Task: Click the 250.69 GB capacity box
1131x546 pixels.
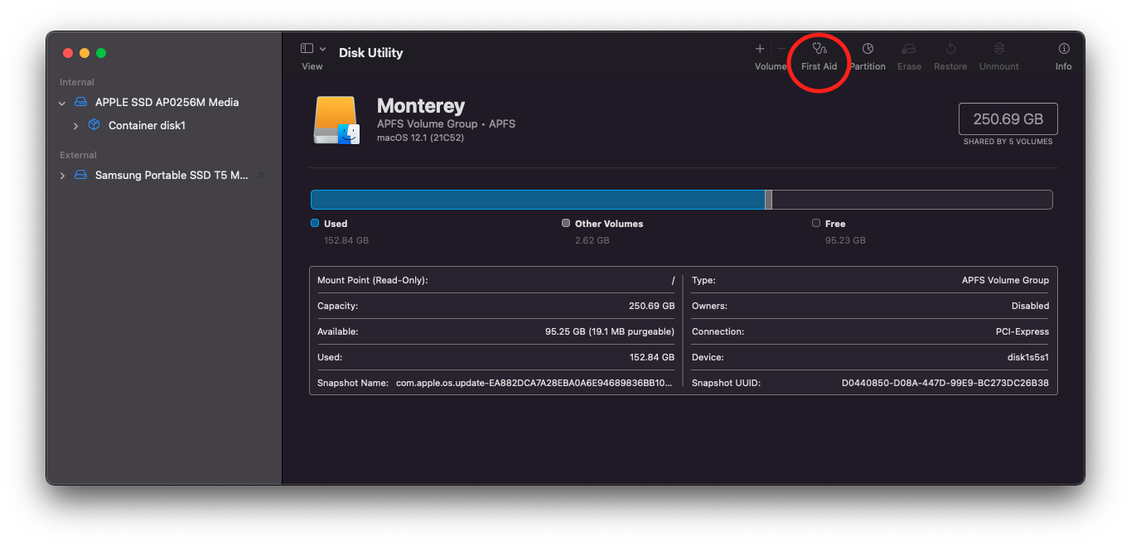Action: 1008,118
